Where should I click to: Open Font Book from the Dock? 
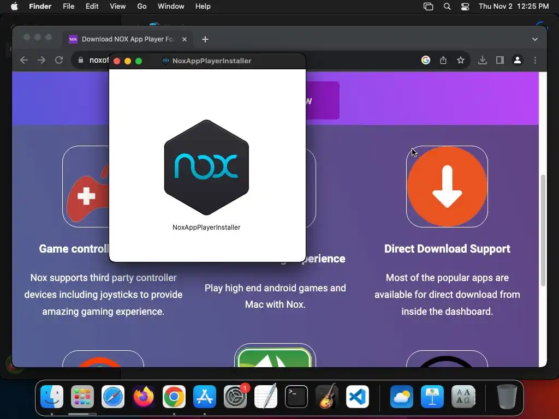[x=463, y=397]
